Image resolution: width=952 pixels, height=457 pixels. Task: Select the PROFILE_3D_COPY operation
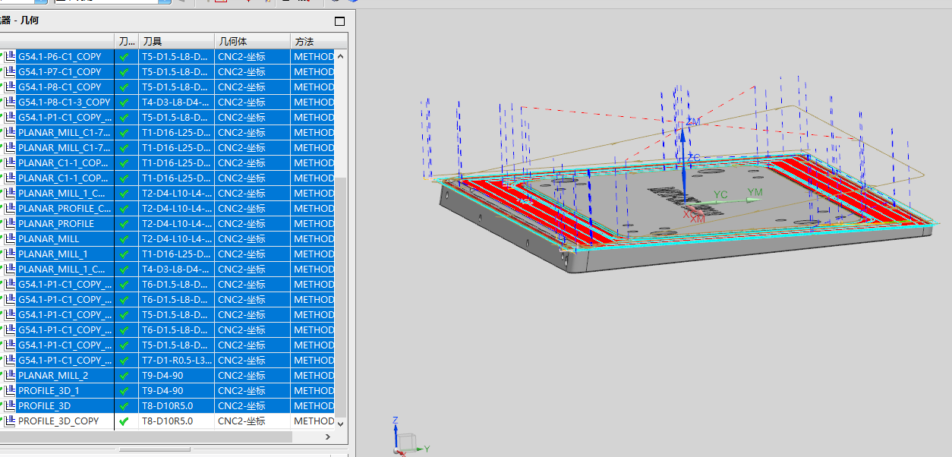pos(58,421)
